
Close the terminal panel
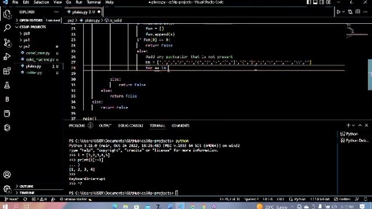tap(366, 125)
